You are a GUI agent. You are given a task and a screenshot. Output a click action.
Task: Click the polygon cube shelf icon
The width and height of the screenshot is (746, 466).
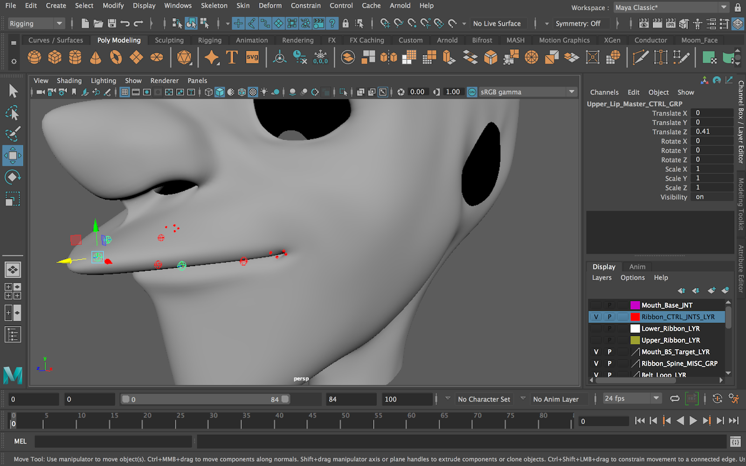pos(55,57)
